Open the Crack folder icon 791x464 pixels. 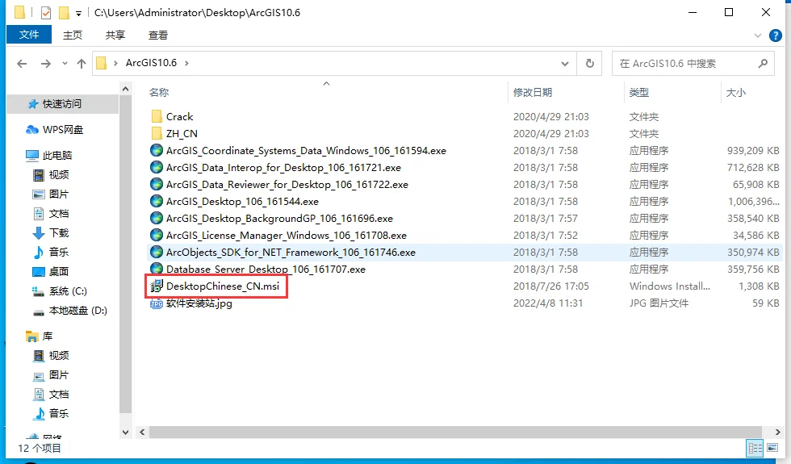pyautogui.click(x=157, y=116)
